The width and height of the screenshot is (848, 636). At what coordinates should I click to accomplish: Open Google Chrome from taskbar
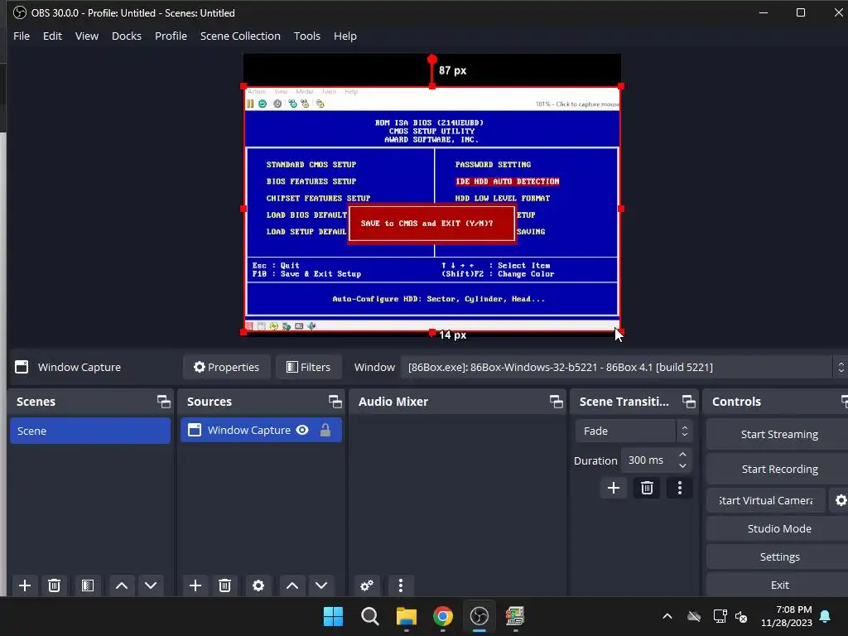(442, 616)
